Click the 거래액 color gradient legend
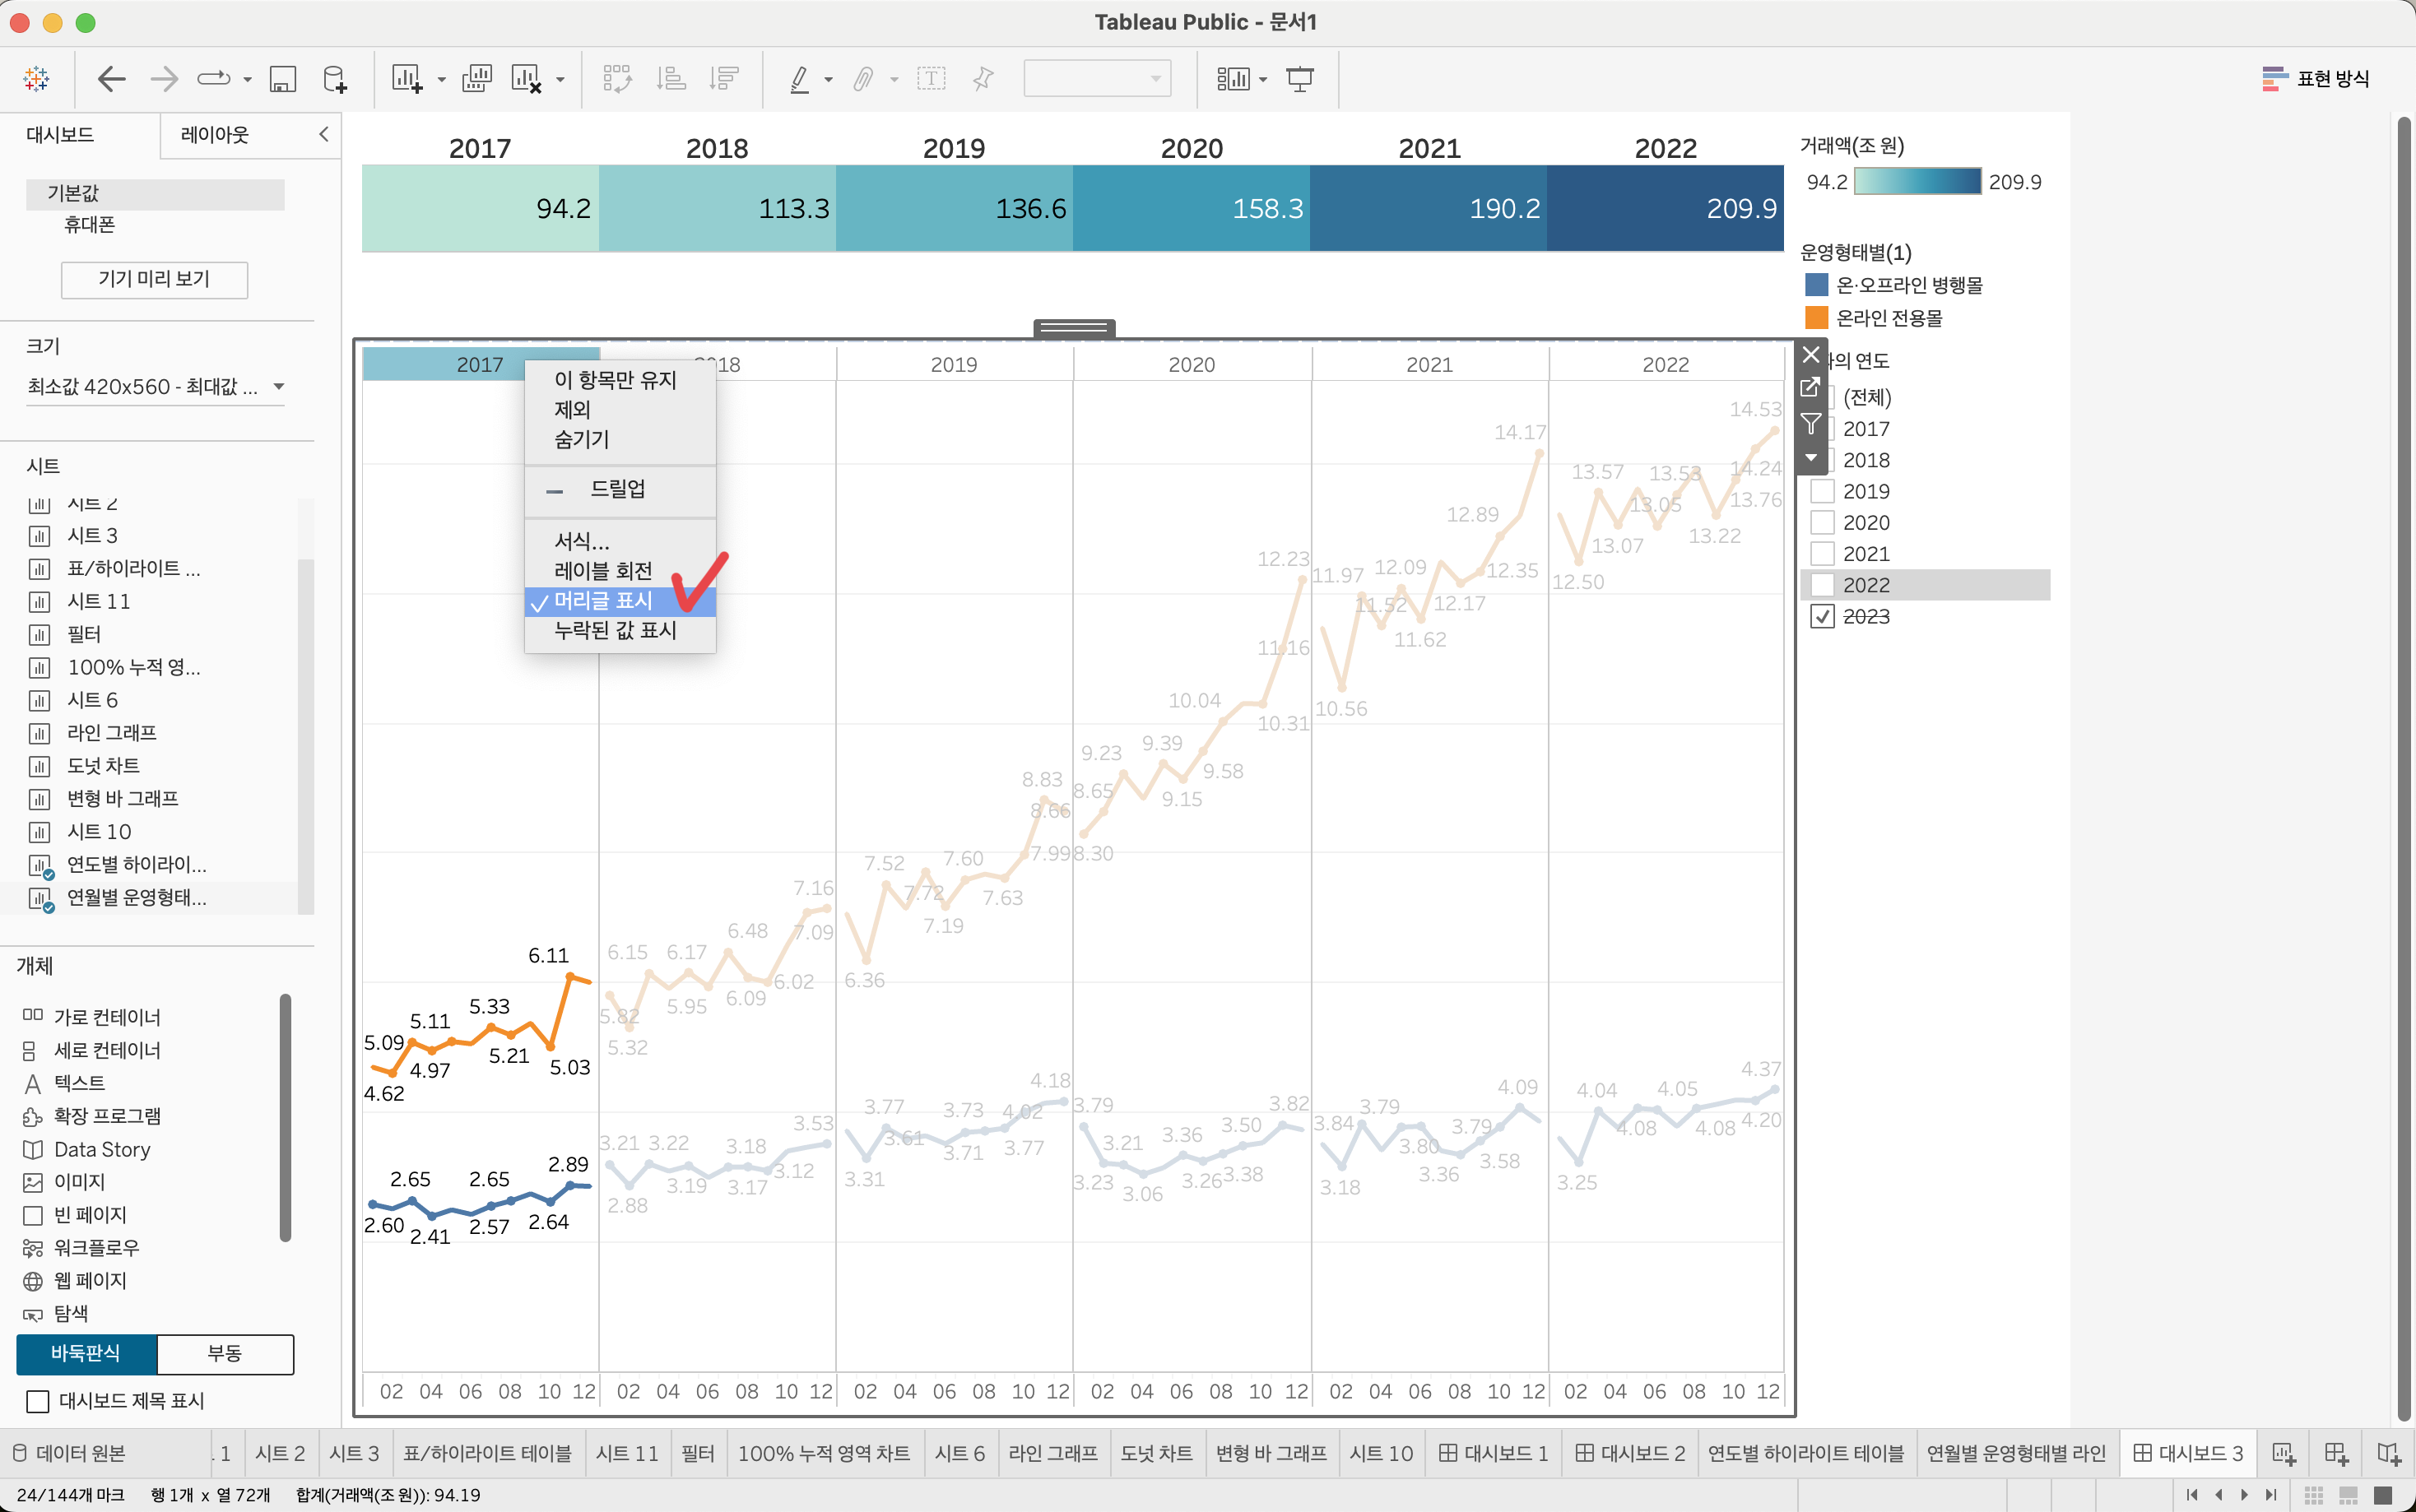 [x=1917, y=182]
